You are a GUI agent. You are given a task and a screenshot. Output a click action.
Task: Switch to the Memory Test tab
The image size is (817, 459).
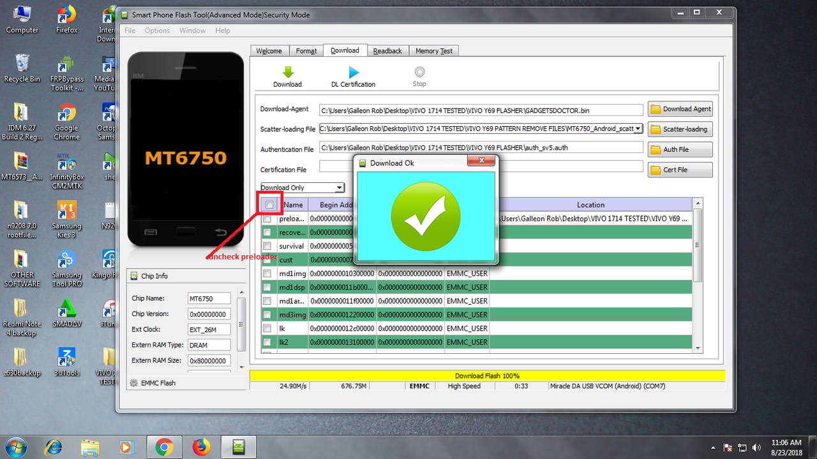(x=434, y=51)
